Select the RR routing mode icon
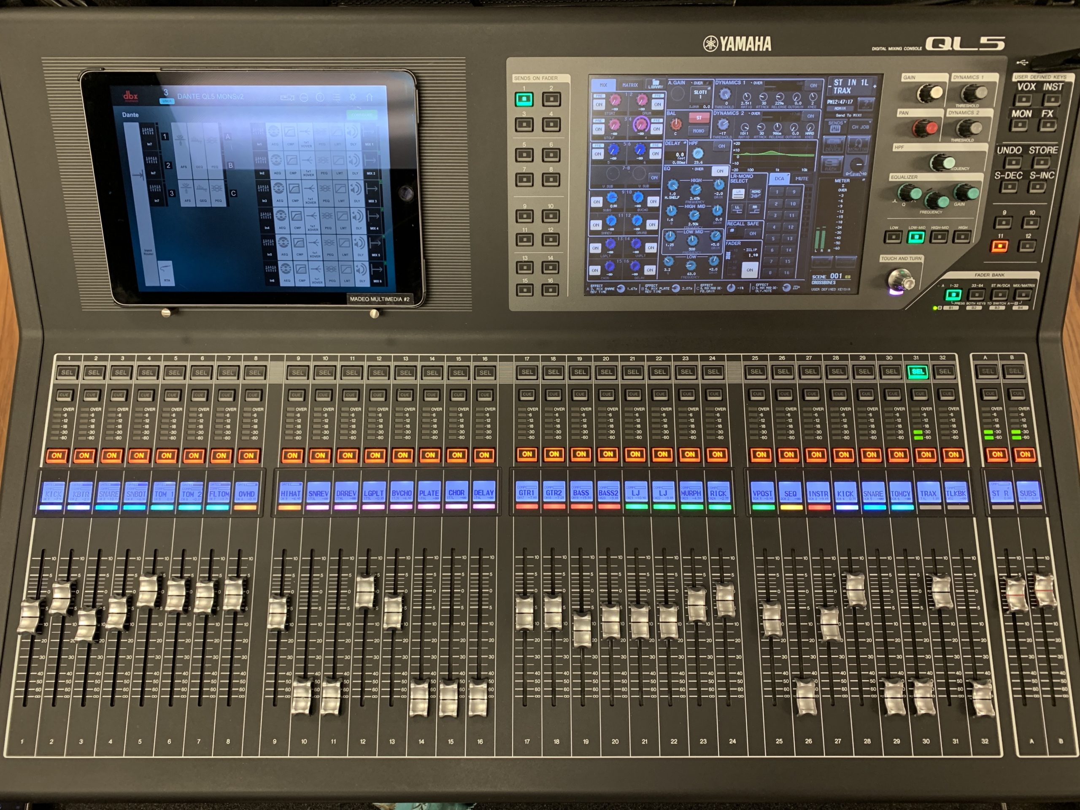Screen dimensions: 1080x810 (755, 209)
